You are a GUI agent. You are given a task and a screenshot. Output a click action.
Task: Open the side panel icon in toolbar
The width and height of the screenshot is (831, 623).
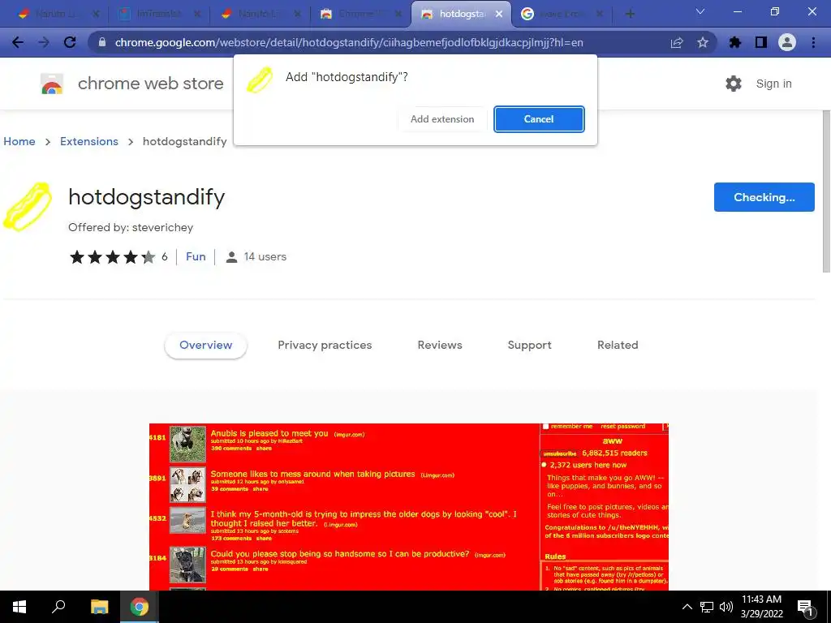coord(761,42)
